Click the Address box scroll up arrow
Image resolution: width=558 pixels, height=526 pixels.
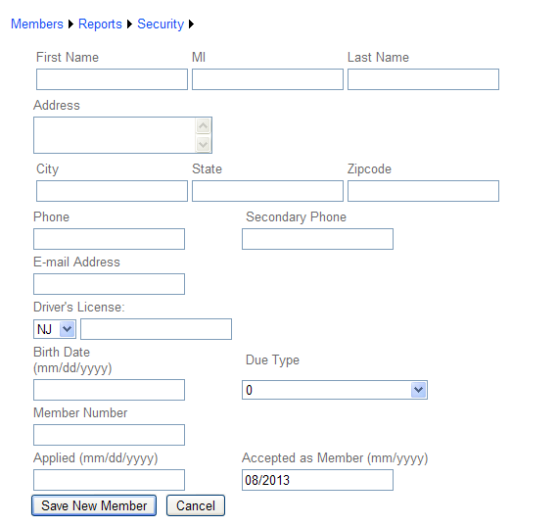coord(204,125)
